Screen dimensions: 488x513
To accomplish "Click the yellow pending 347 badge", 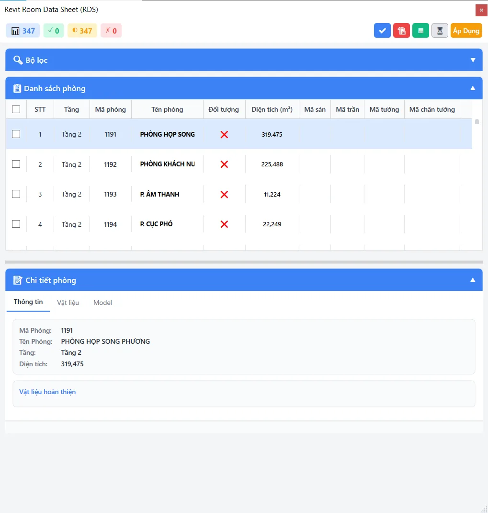I will coord(82,31).
